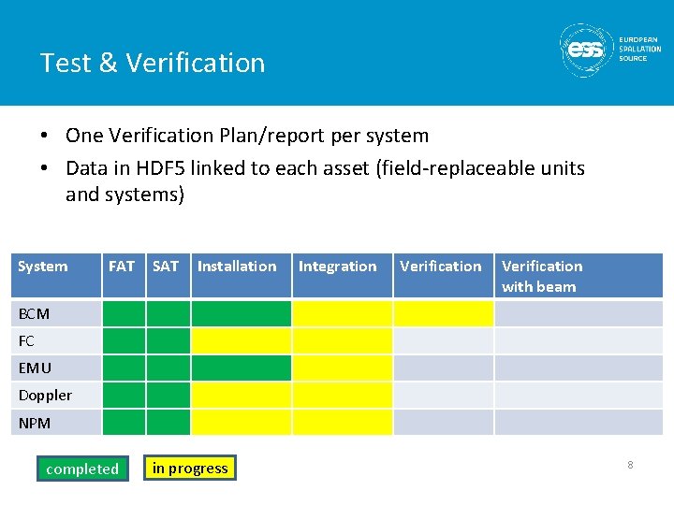
Task: Click the slide page number 8
Action: coord(630,465)
